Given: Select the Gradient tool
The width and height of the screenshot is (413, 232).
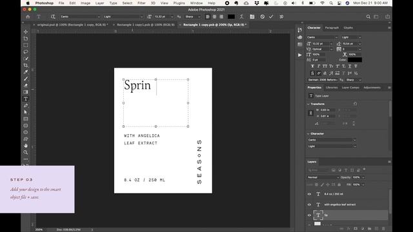Looking at the screenshot, I should click(26, 92).
